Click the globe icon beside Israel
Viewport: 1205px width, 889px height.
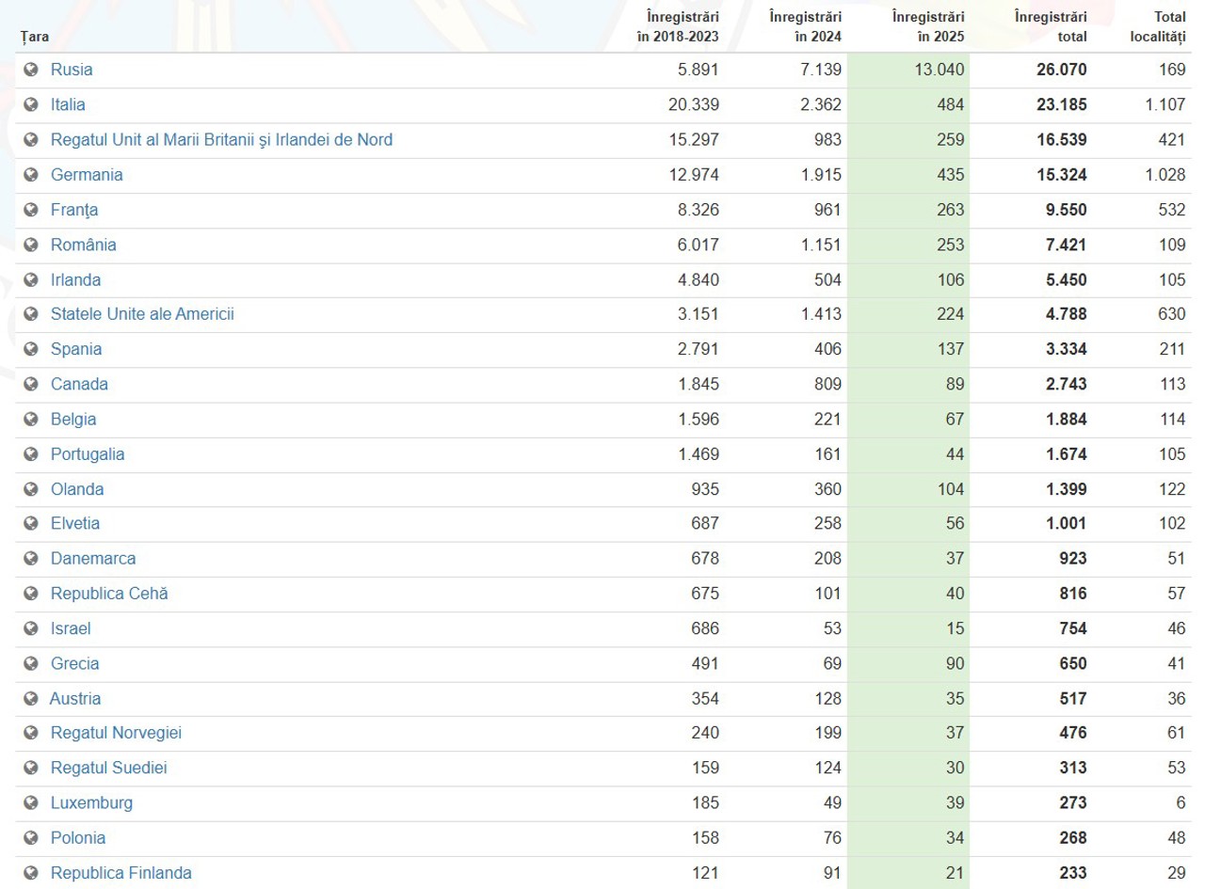tap(31, 628)
